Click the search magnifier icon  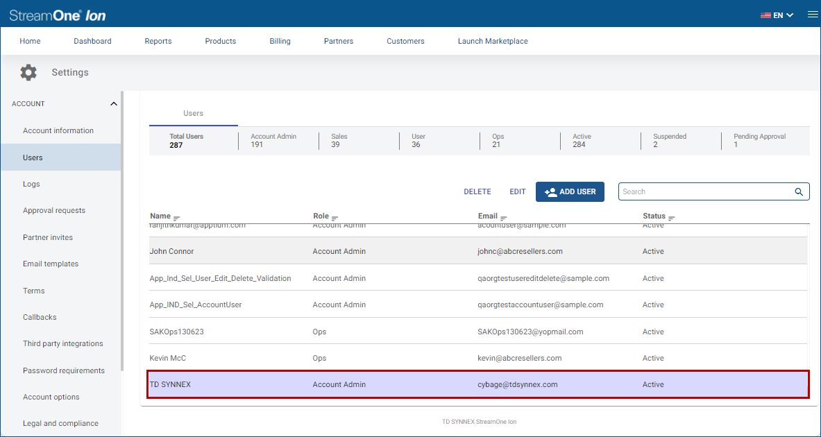(x=799, y=191)
